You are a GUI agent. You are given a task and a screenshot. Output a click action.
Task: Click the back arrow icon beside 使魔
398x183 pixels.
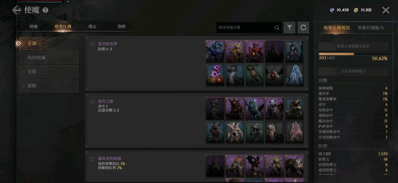pyautogui.click(x=17, y=10)
